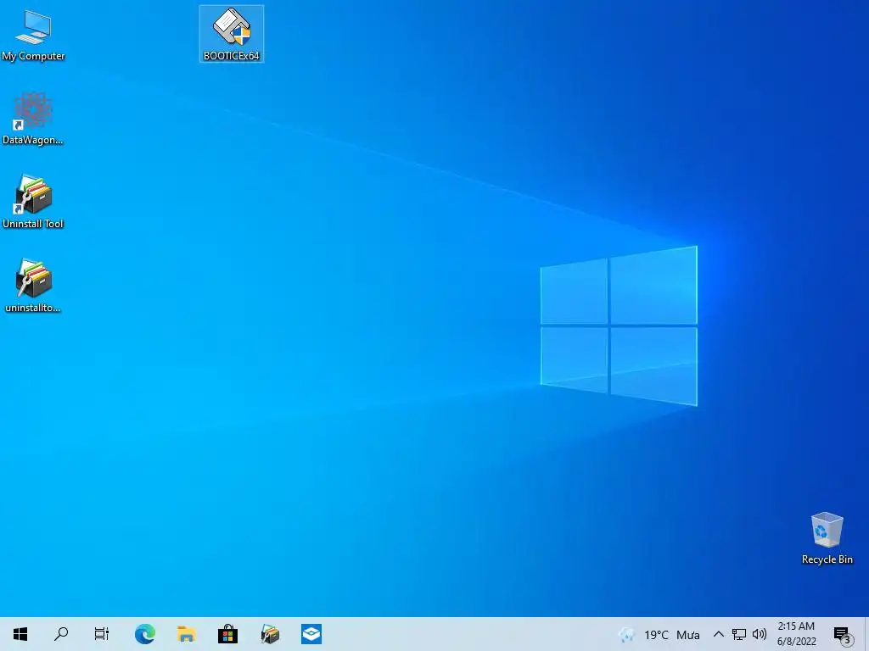Open Uninstall Tool taskbar icon
The width and height of the screenshot is (869, 651).
click(270, 634)
